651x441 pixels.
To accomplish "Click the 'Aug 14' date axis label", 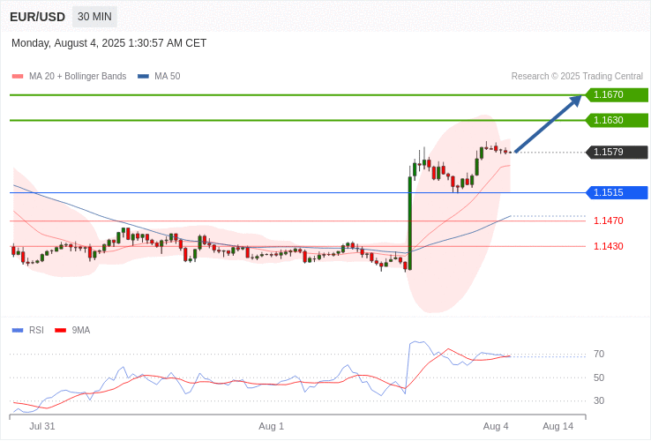I will (558, 427).
